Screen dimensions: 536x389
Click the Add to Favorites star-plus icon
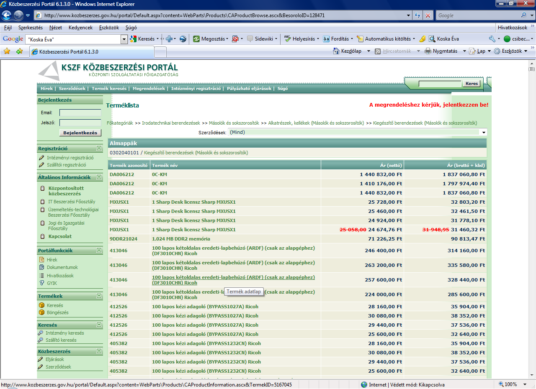point(19,51)
